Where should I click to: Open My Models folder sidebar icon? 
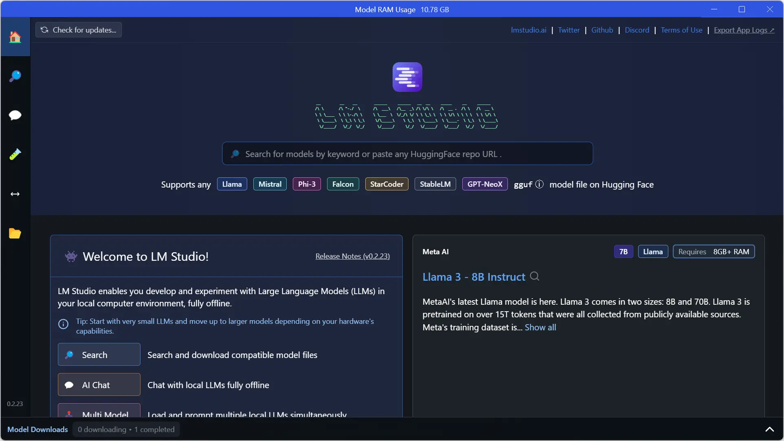(15, 233)
